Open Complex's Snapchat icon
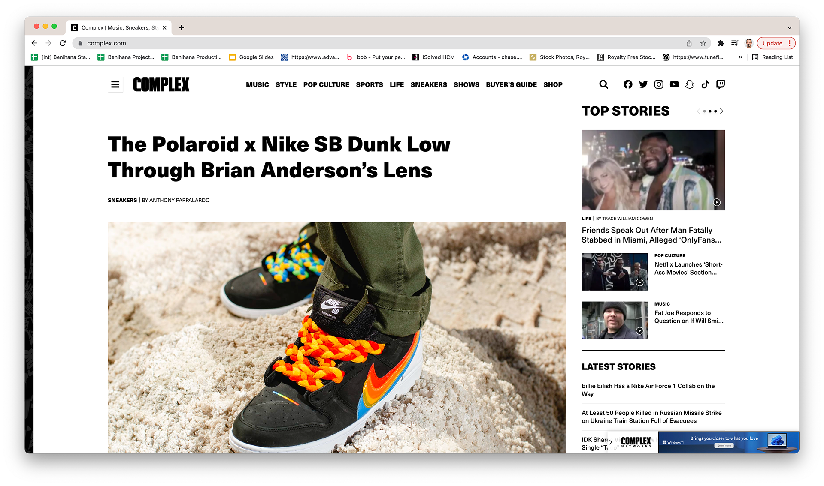 click(x=690, y=84)
